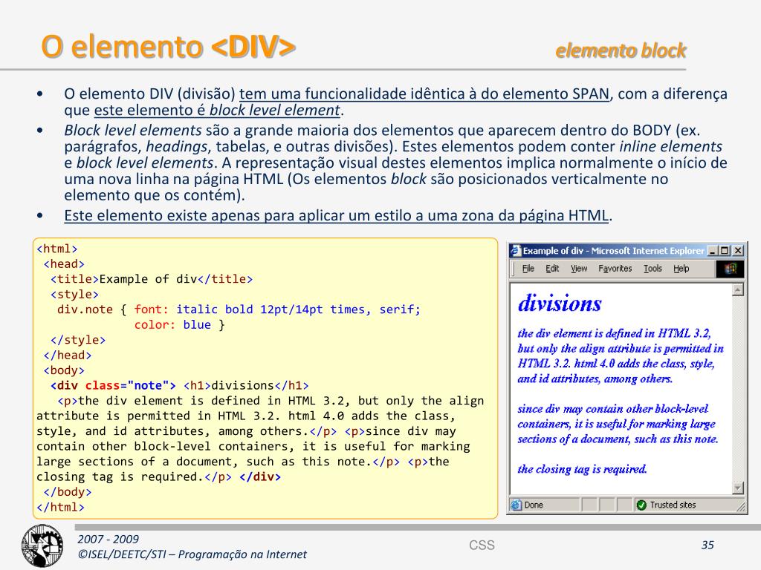Screen dimensions: 761x570
Task: Click the 'elemento block' subtitle
Action: tap(621, 50)
